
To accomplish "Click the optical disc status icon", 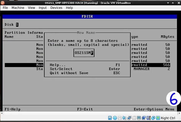I will (x=115, y=118).
